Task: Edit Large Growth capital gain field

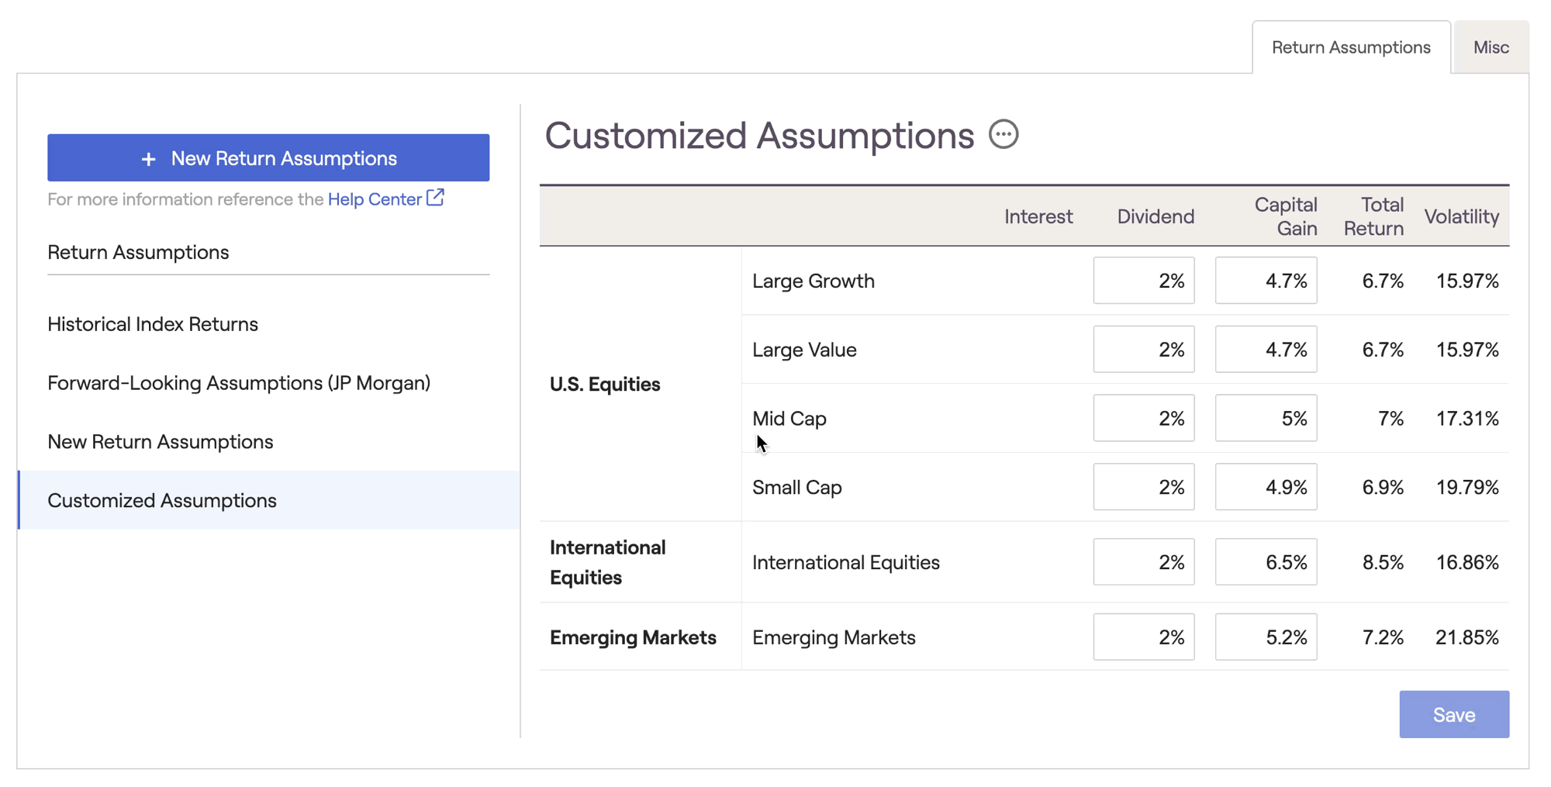Action: [x=1265, y=281]
